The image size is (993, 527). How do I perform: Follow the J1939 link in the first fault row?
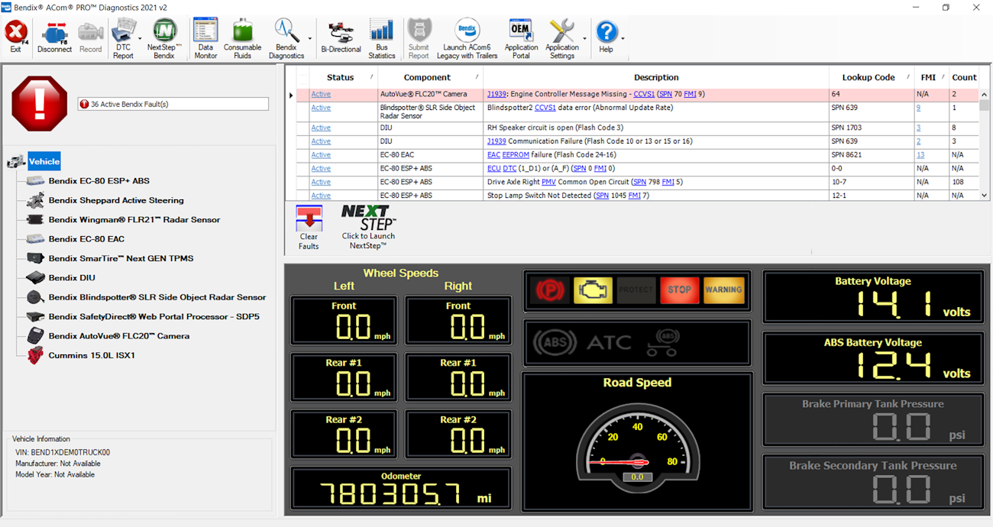tap(497, 94)
